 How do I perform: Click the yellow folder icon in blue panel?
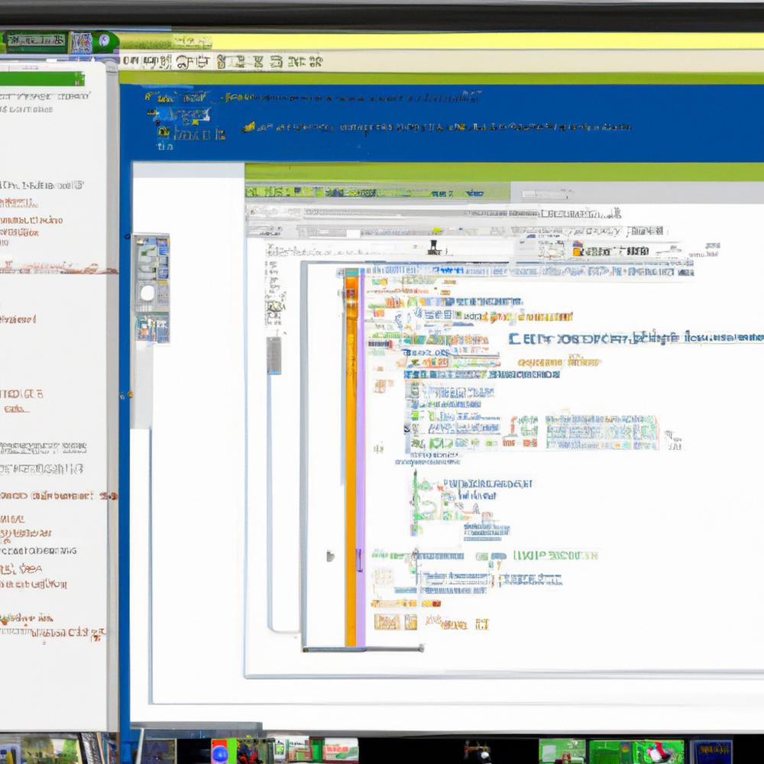[163, 131]
